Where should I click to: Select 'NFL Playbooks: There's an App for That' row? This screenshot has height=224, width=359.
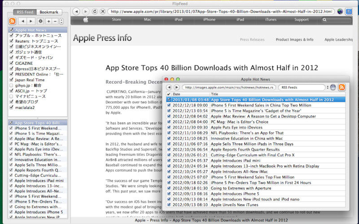(x=256, y=133)
